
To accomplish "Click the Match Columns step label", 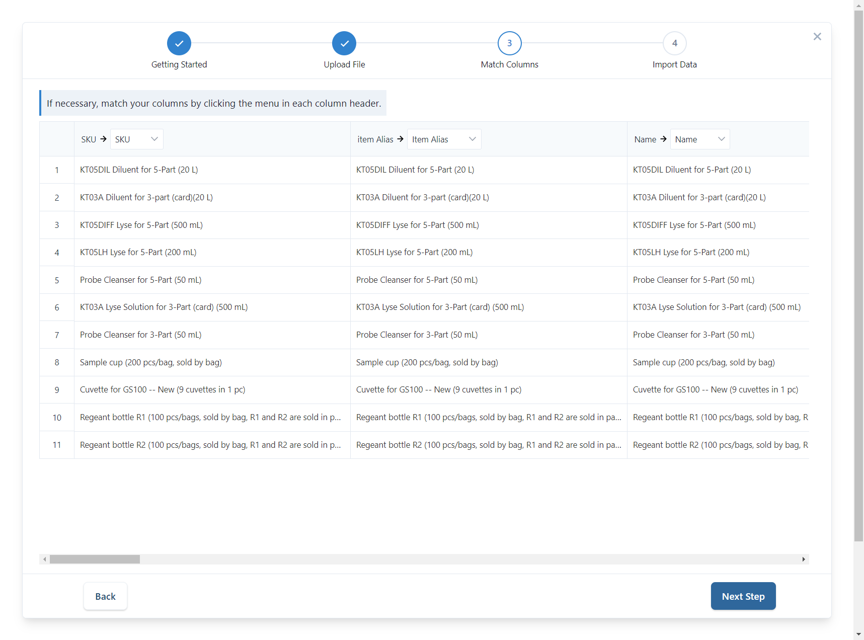I will click(510, 64).
